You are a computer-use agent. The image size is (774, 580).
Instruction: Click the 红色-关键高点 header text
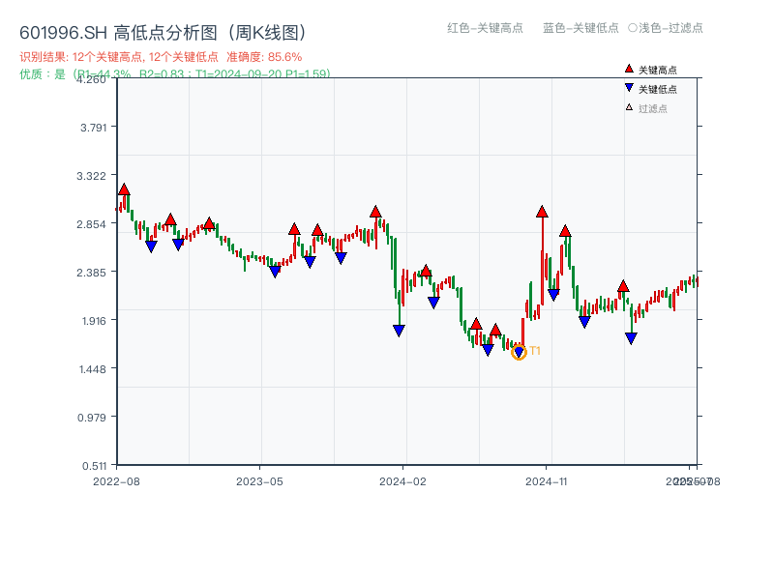pyautogui.click(x=485, y=28)
